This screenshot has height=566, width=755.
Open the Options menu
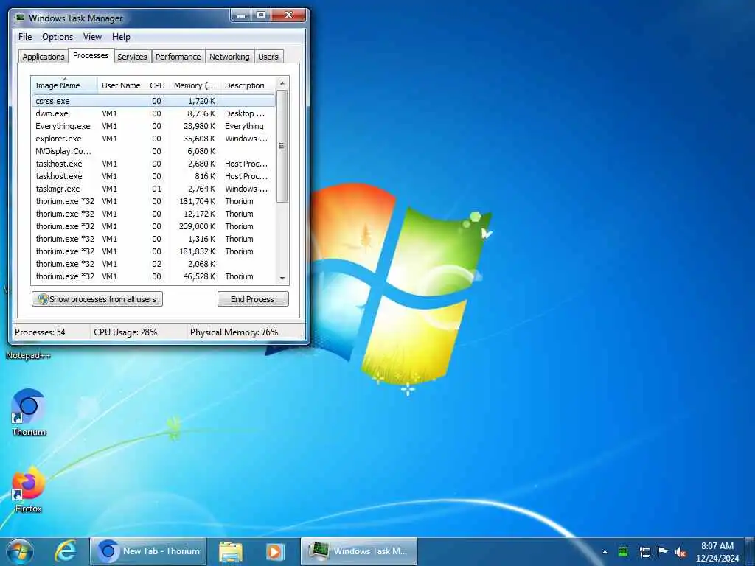click(x=58, y=37)
